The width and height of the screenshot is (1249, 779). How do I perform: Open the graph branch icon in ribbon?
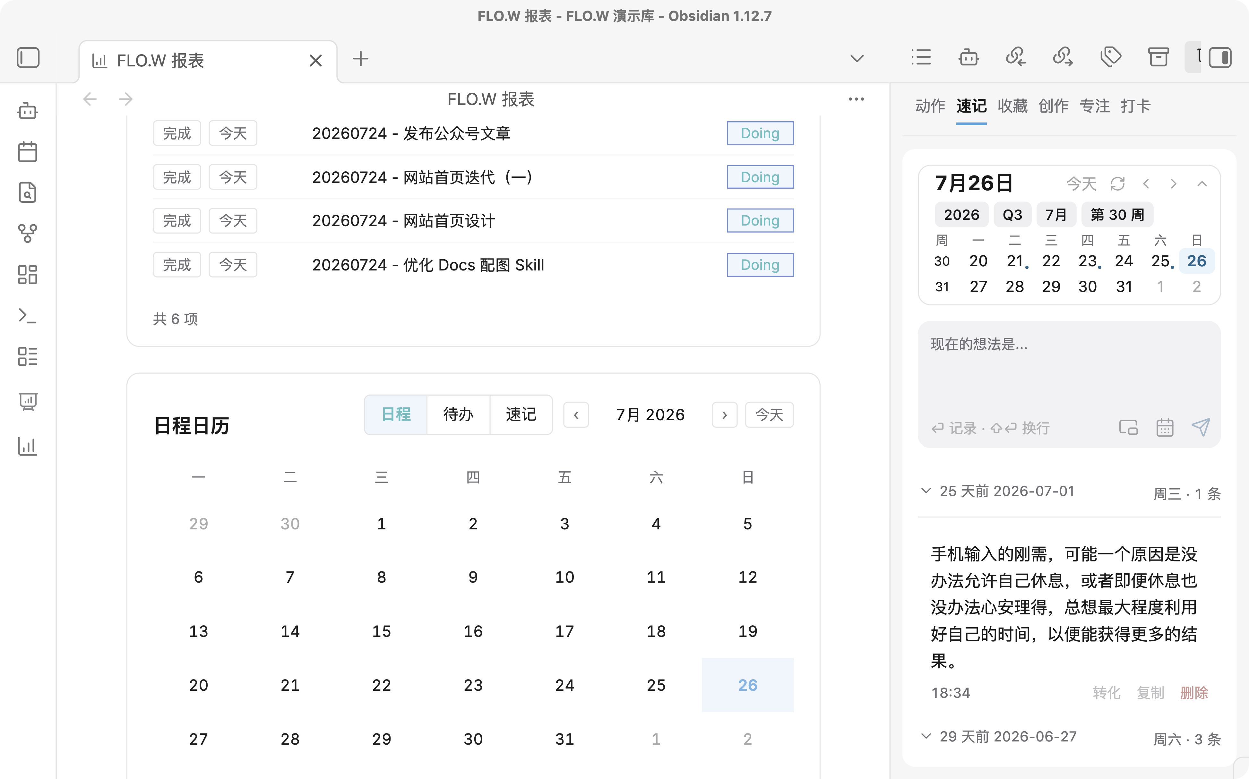click(28, 233)
